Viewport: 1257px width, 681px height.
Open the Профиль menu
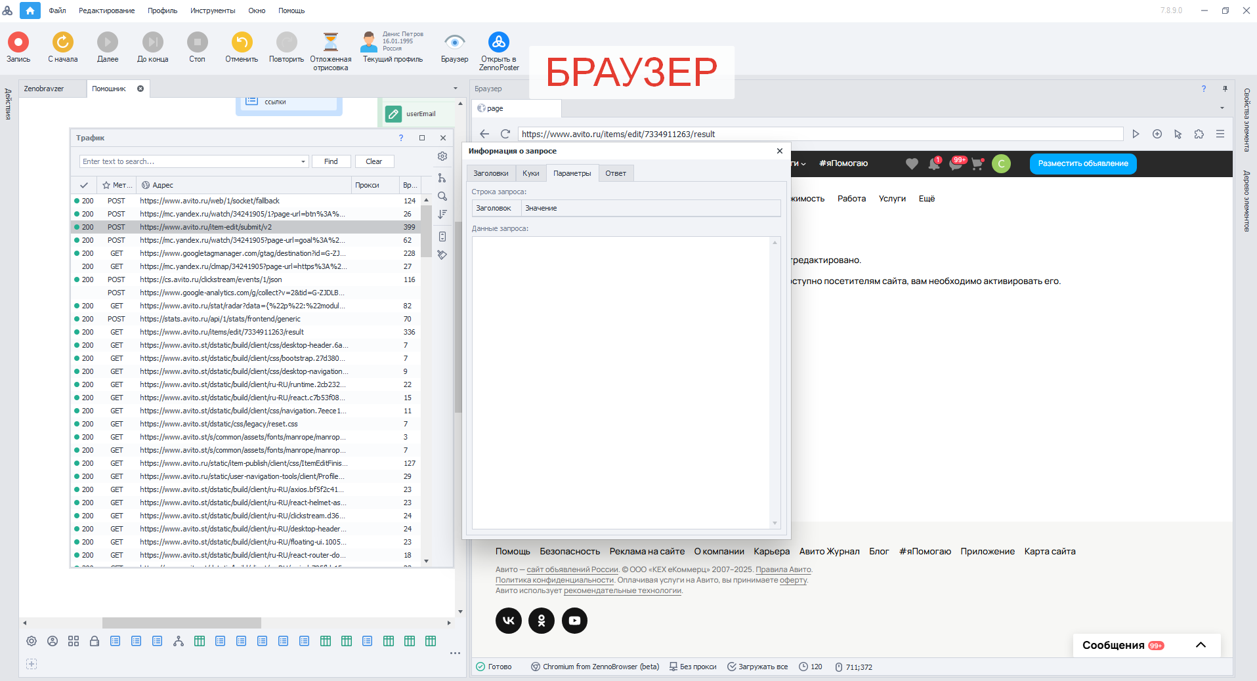pyautogui.click(x=162, y=10)
